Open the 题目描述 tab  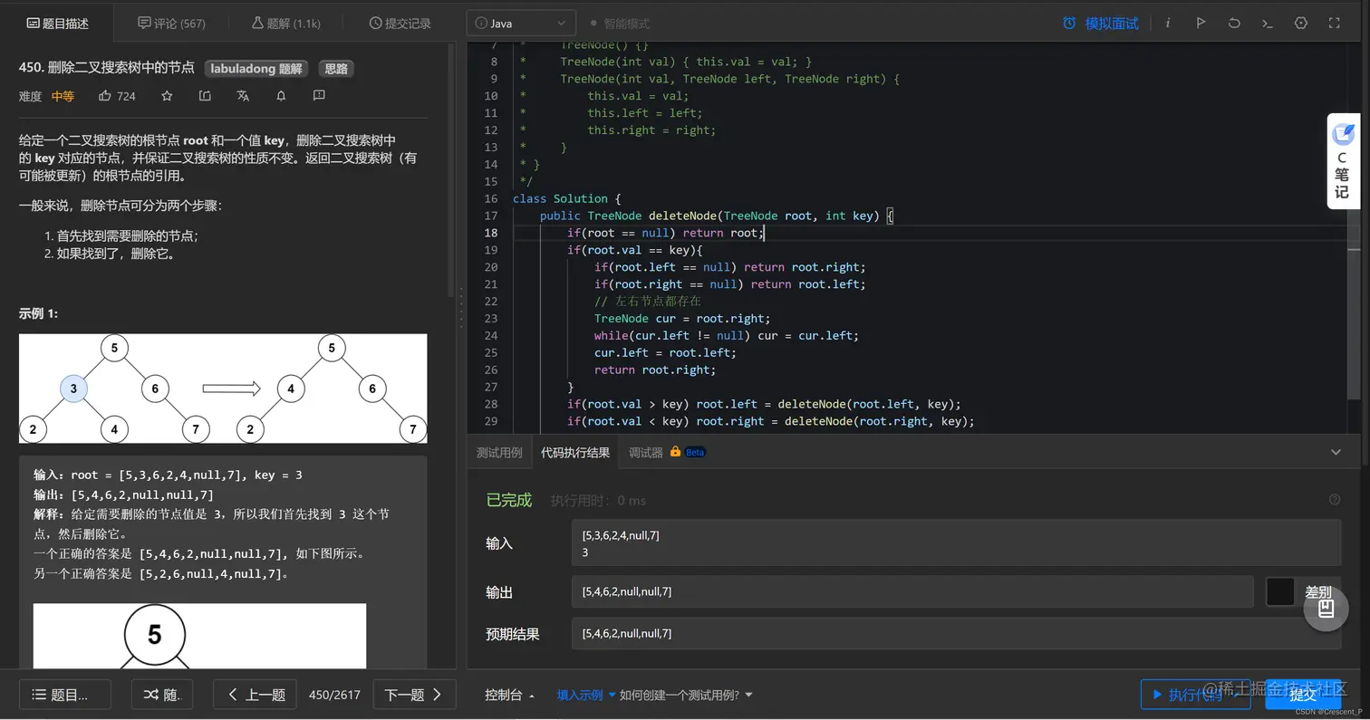point(57,24)
